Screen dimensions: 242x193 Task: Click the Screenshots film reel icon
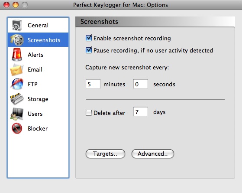pos(17,40)
